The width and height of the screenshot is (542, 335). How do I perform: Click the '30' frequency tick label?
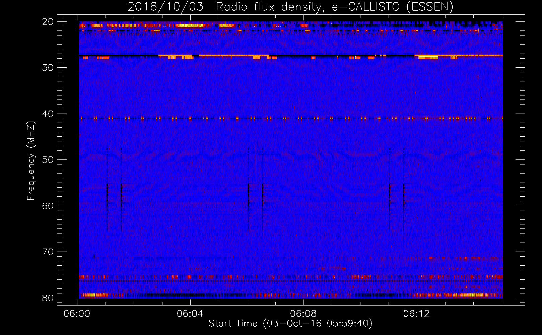pos(48,68)
